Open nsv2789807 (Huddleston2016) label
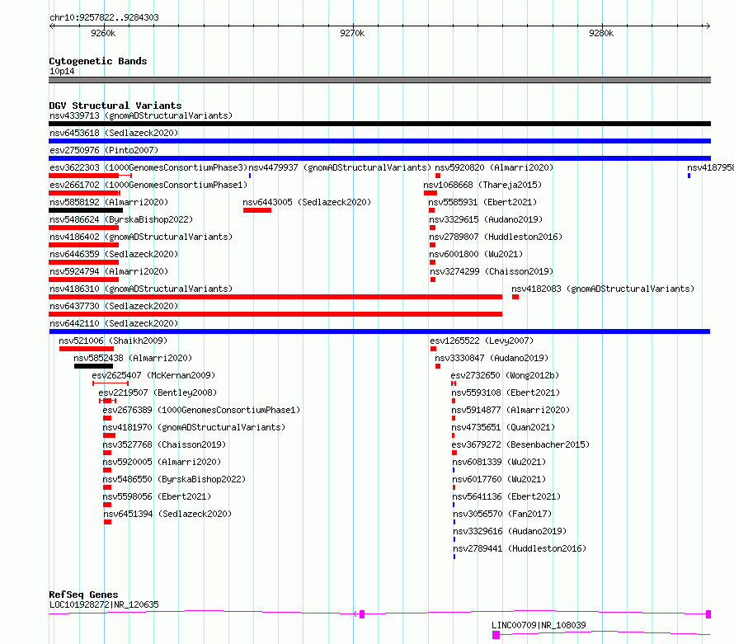The width and height of the screenshot is (734, 644). (496, 237)
